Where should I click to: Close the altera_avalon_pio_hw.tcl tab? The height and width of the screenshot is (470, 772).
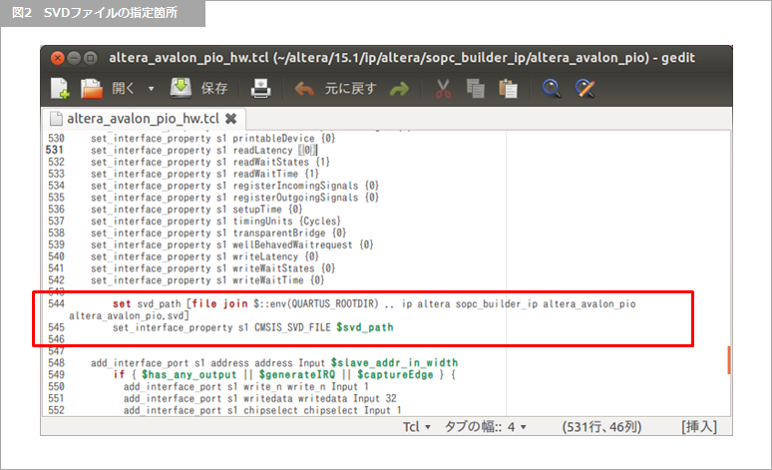coord(230,118)
